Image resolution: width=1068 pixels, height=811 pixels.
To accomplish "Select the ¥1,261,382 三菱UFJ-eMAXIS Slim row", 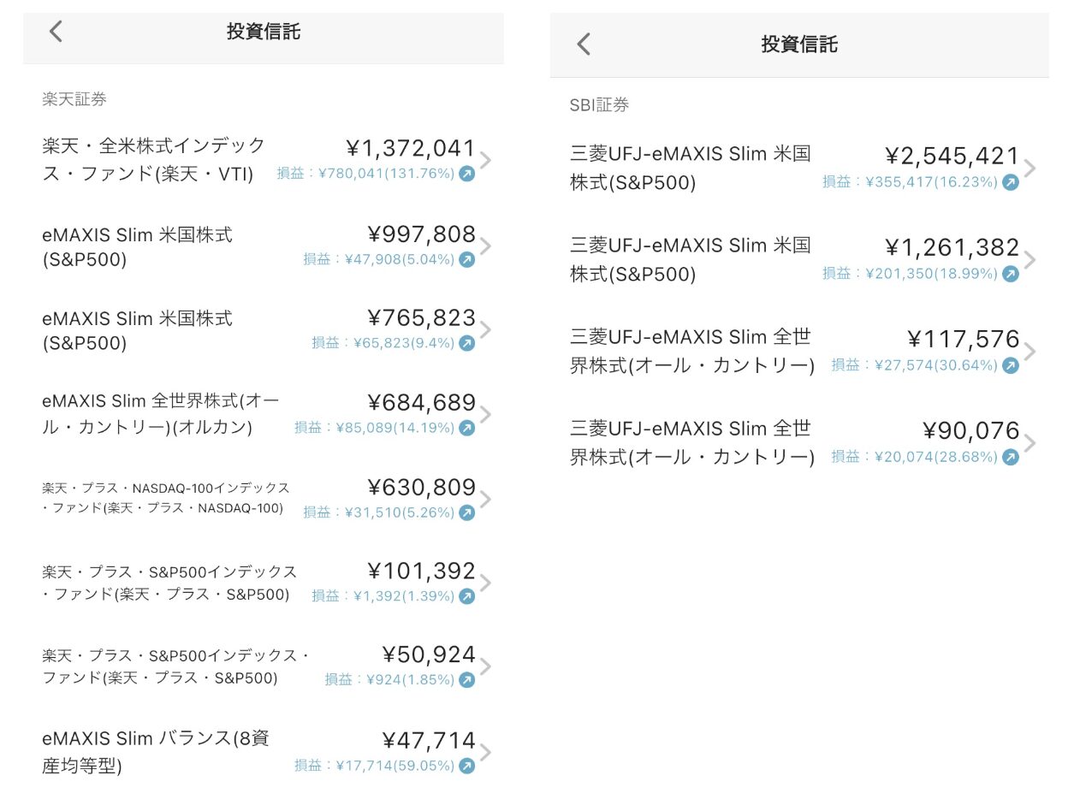I will (799, 259).
